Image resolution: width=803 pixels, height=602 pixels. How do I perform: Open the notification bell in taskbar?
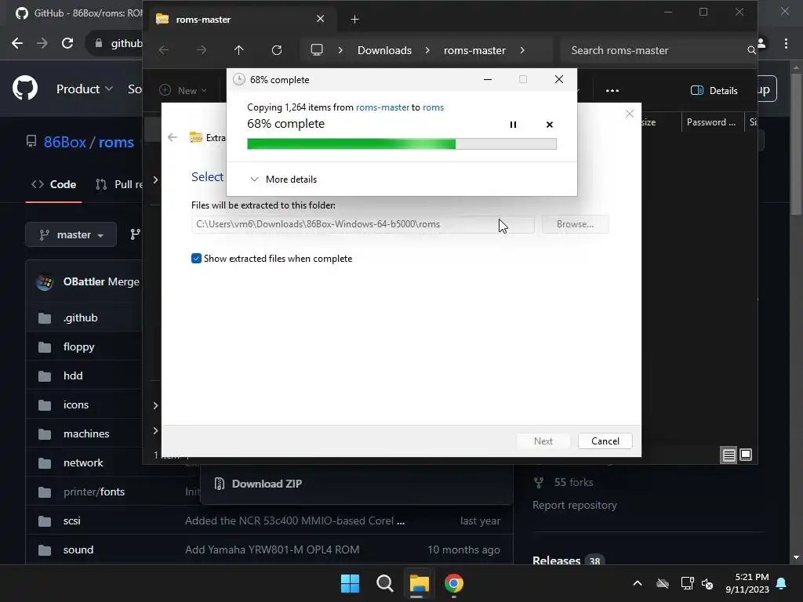[x=782, y=583]
